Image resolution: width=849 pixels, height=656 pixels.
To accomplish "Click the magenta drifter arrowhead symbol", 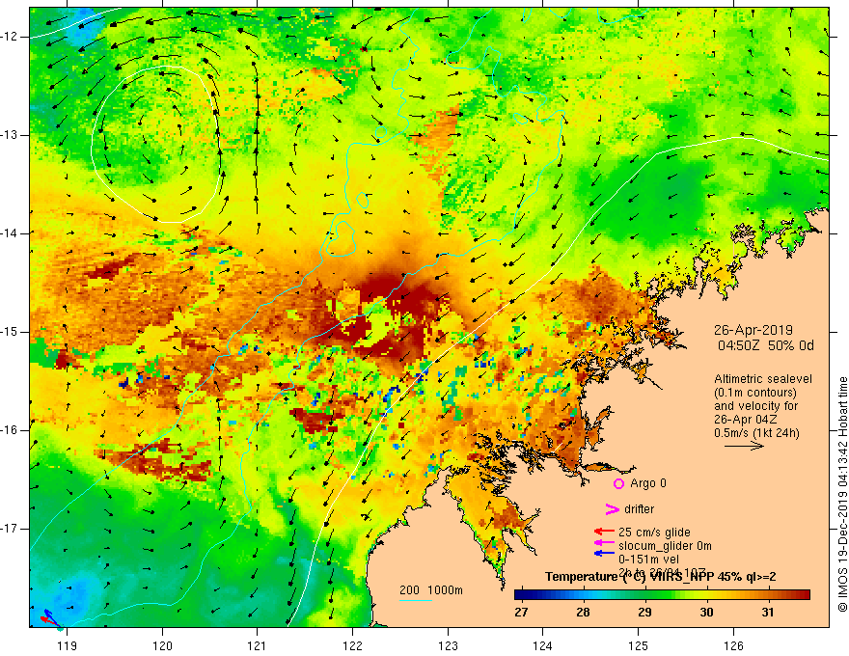I will click(x=612, y=508).
